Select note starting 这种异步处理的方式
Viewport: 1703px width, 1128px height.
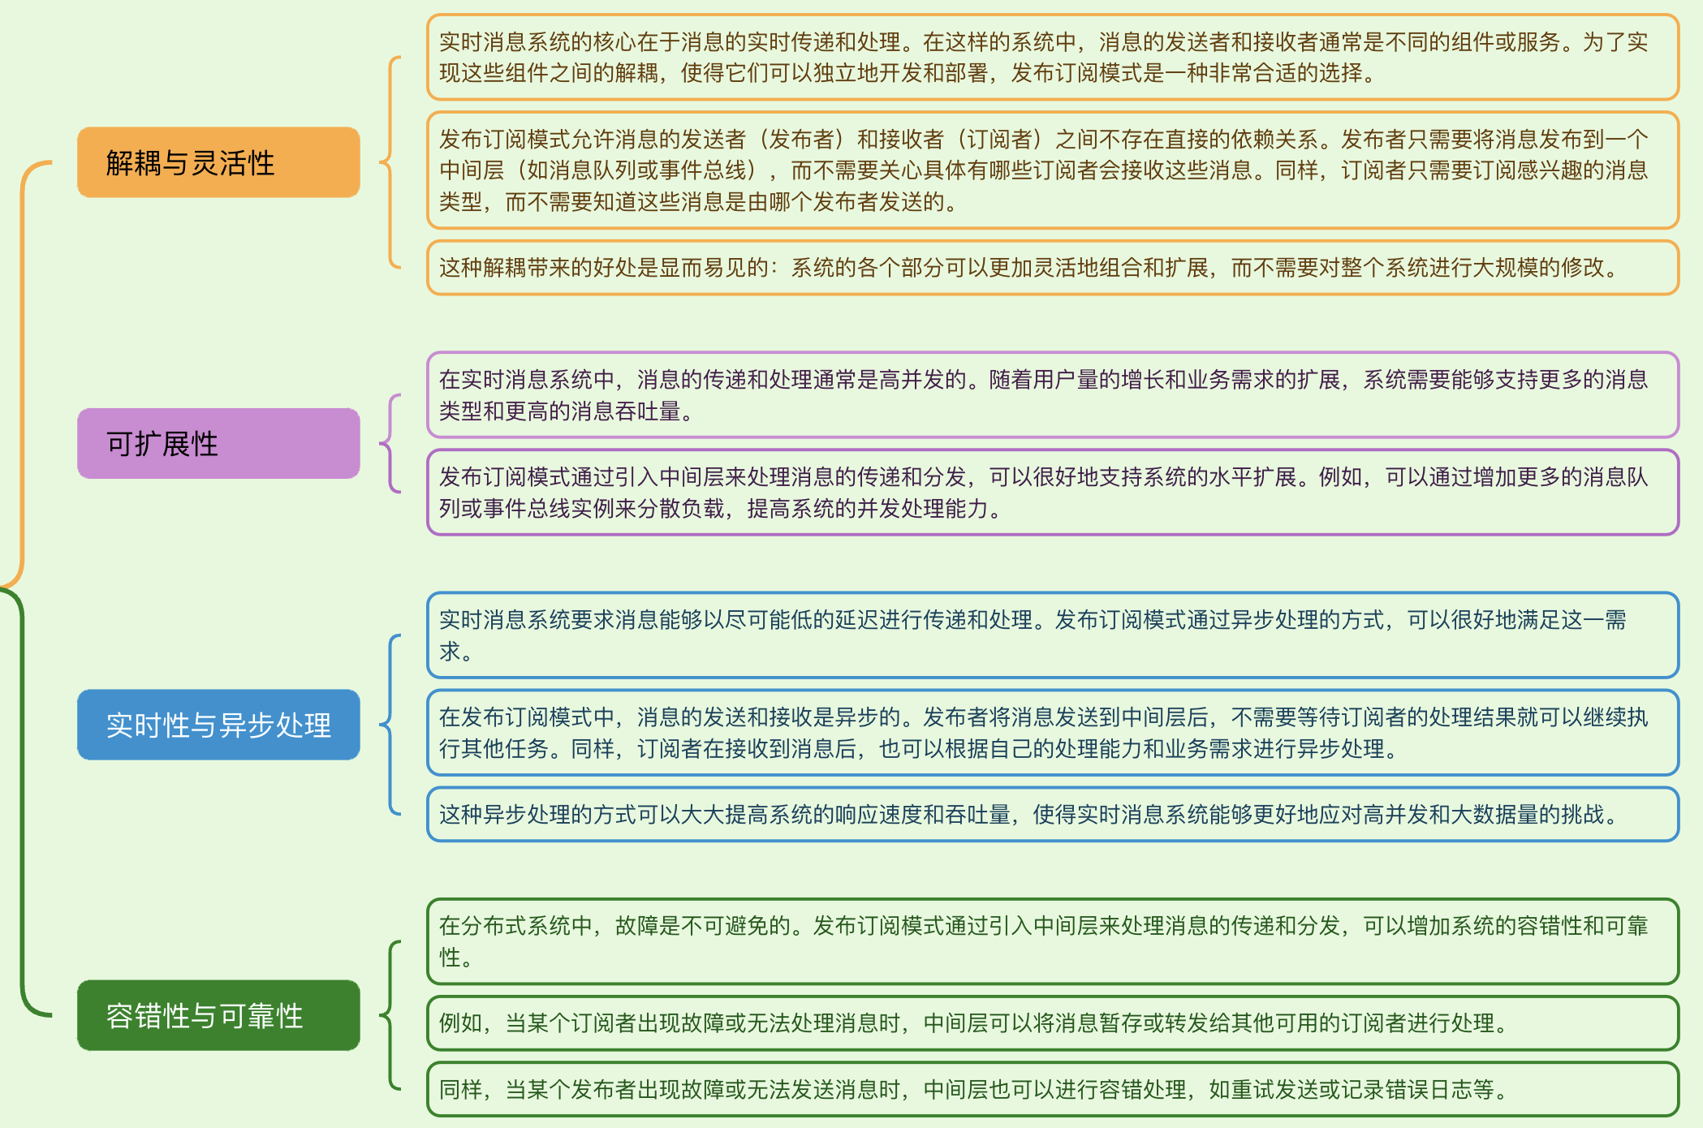point(1052,814)
